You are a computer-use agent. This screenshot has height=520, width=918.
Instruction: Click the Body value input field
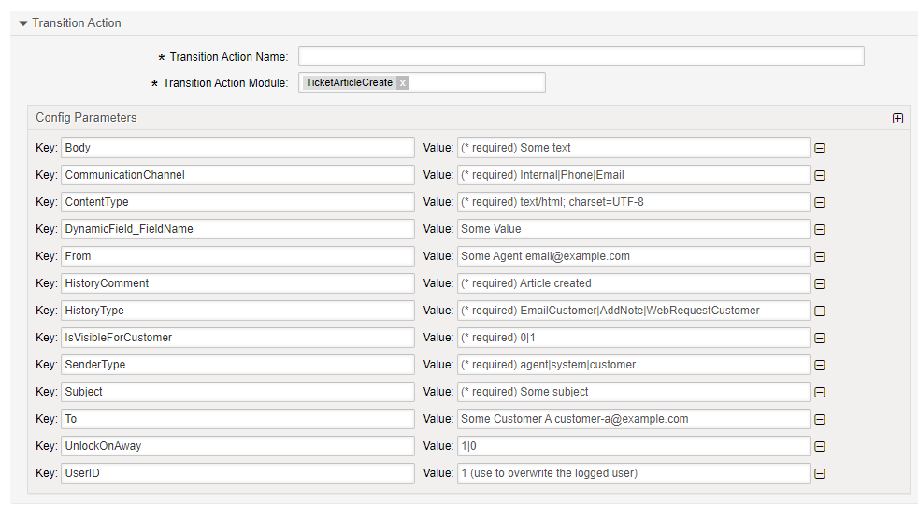[633, 148]
